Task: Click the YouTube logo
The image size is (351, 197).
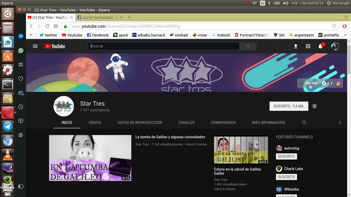Action: (55, 46)
